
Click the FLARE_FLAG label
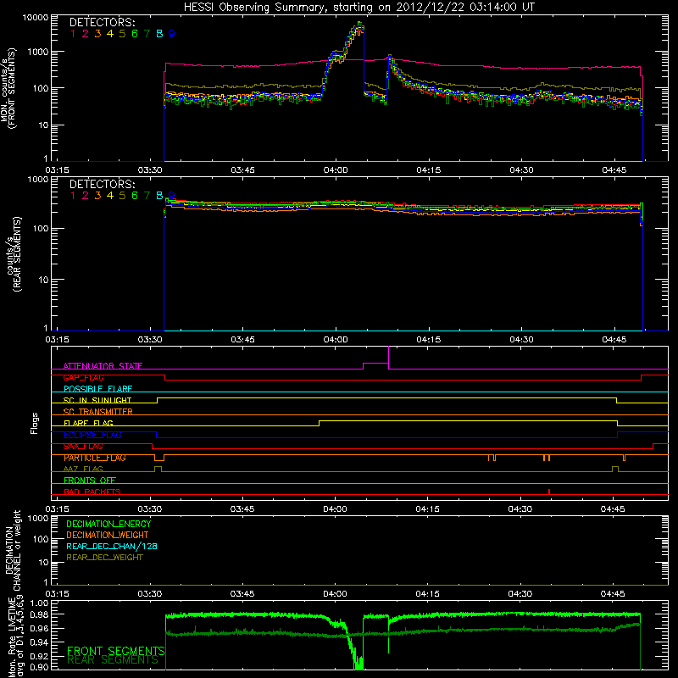[x=88, y=423]
